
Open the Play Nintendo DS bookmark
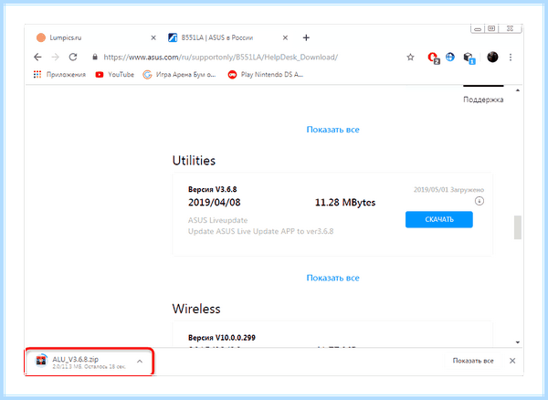(x=265, y=74)
